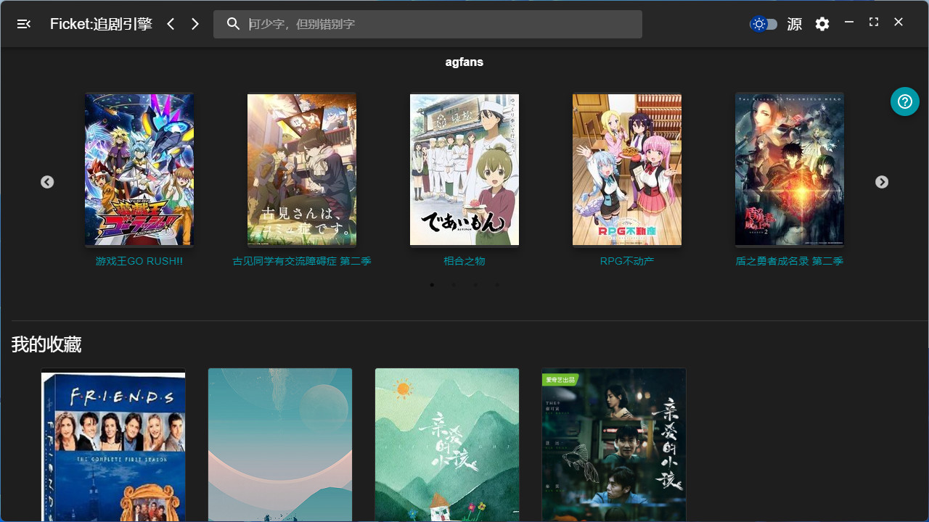The image size is (929, 522).
Task: Open the 相合之物 title link
Action: [464, 261]
